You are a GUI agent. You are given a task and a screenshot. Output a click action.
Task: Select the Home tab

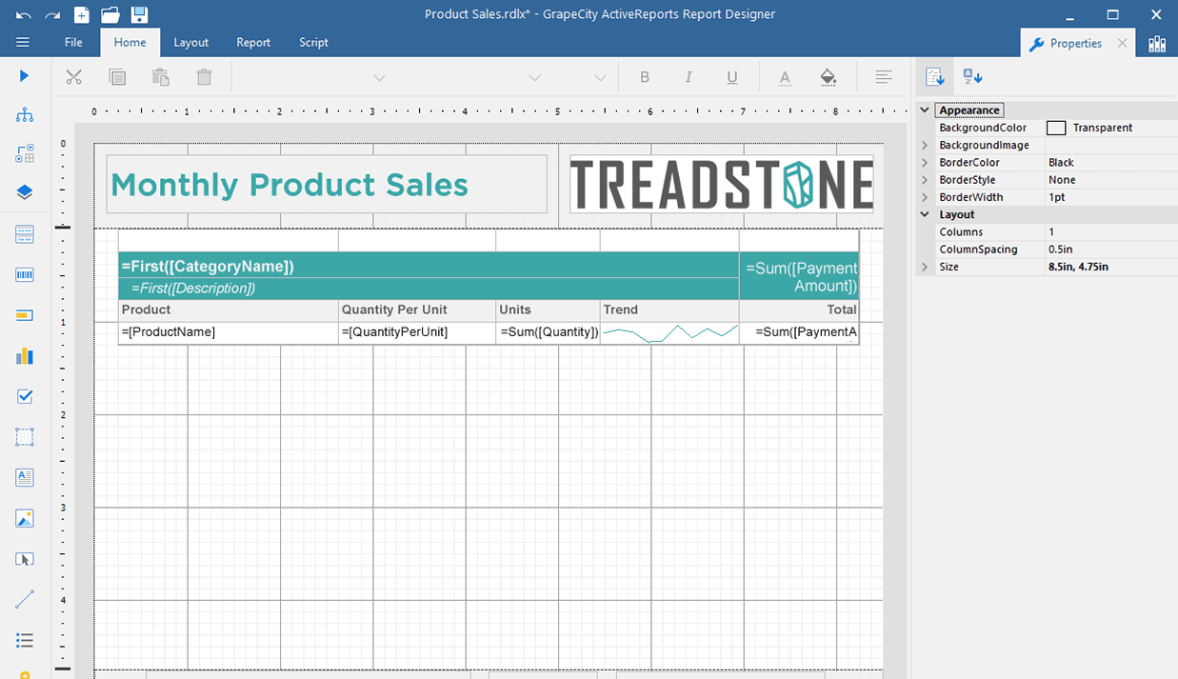coord(130,42)
